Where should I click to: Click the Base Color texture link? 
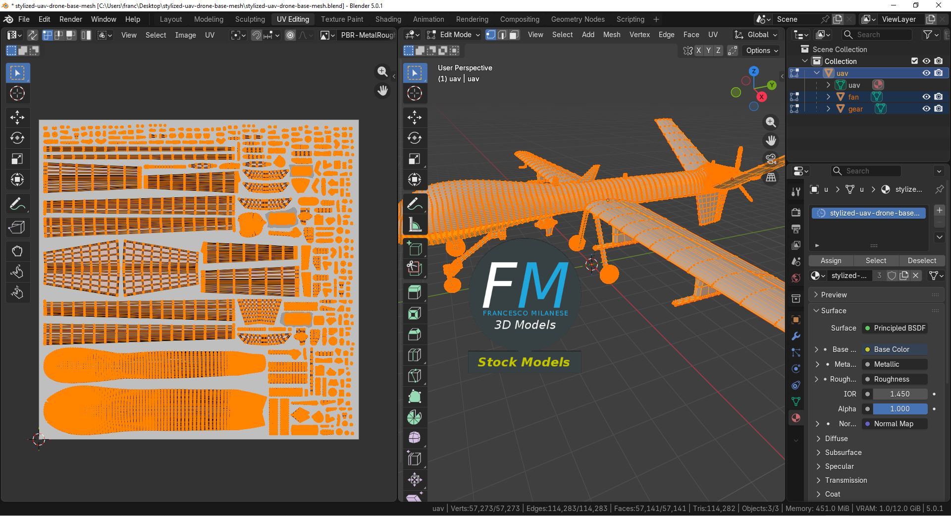point(895,349)
